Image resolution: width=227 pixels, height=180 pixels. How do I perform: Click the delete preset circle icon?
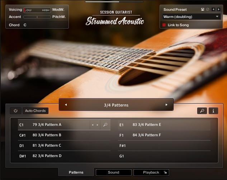coord(208,9)
